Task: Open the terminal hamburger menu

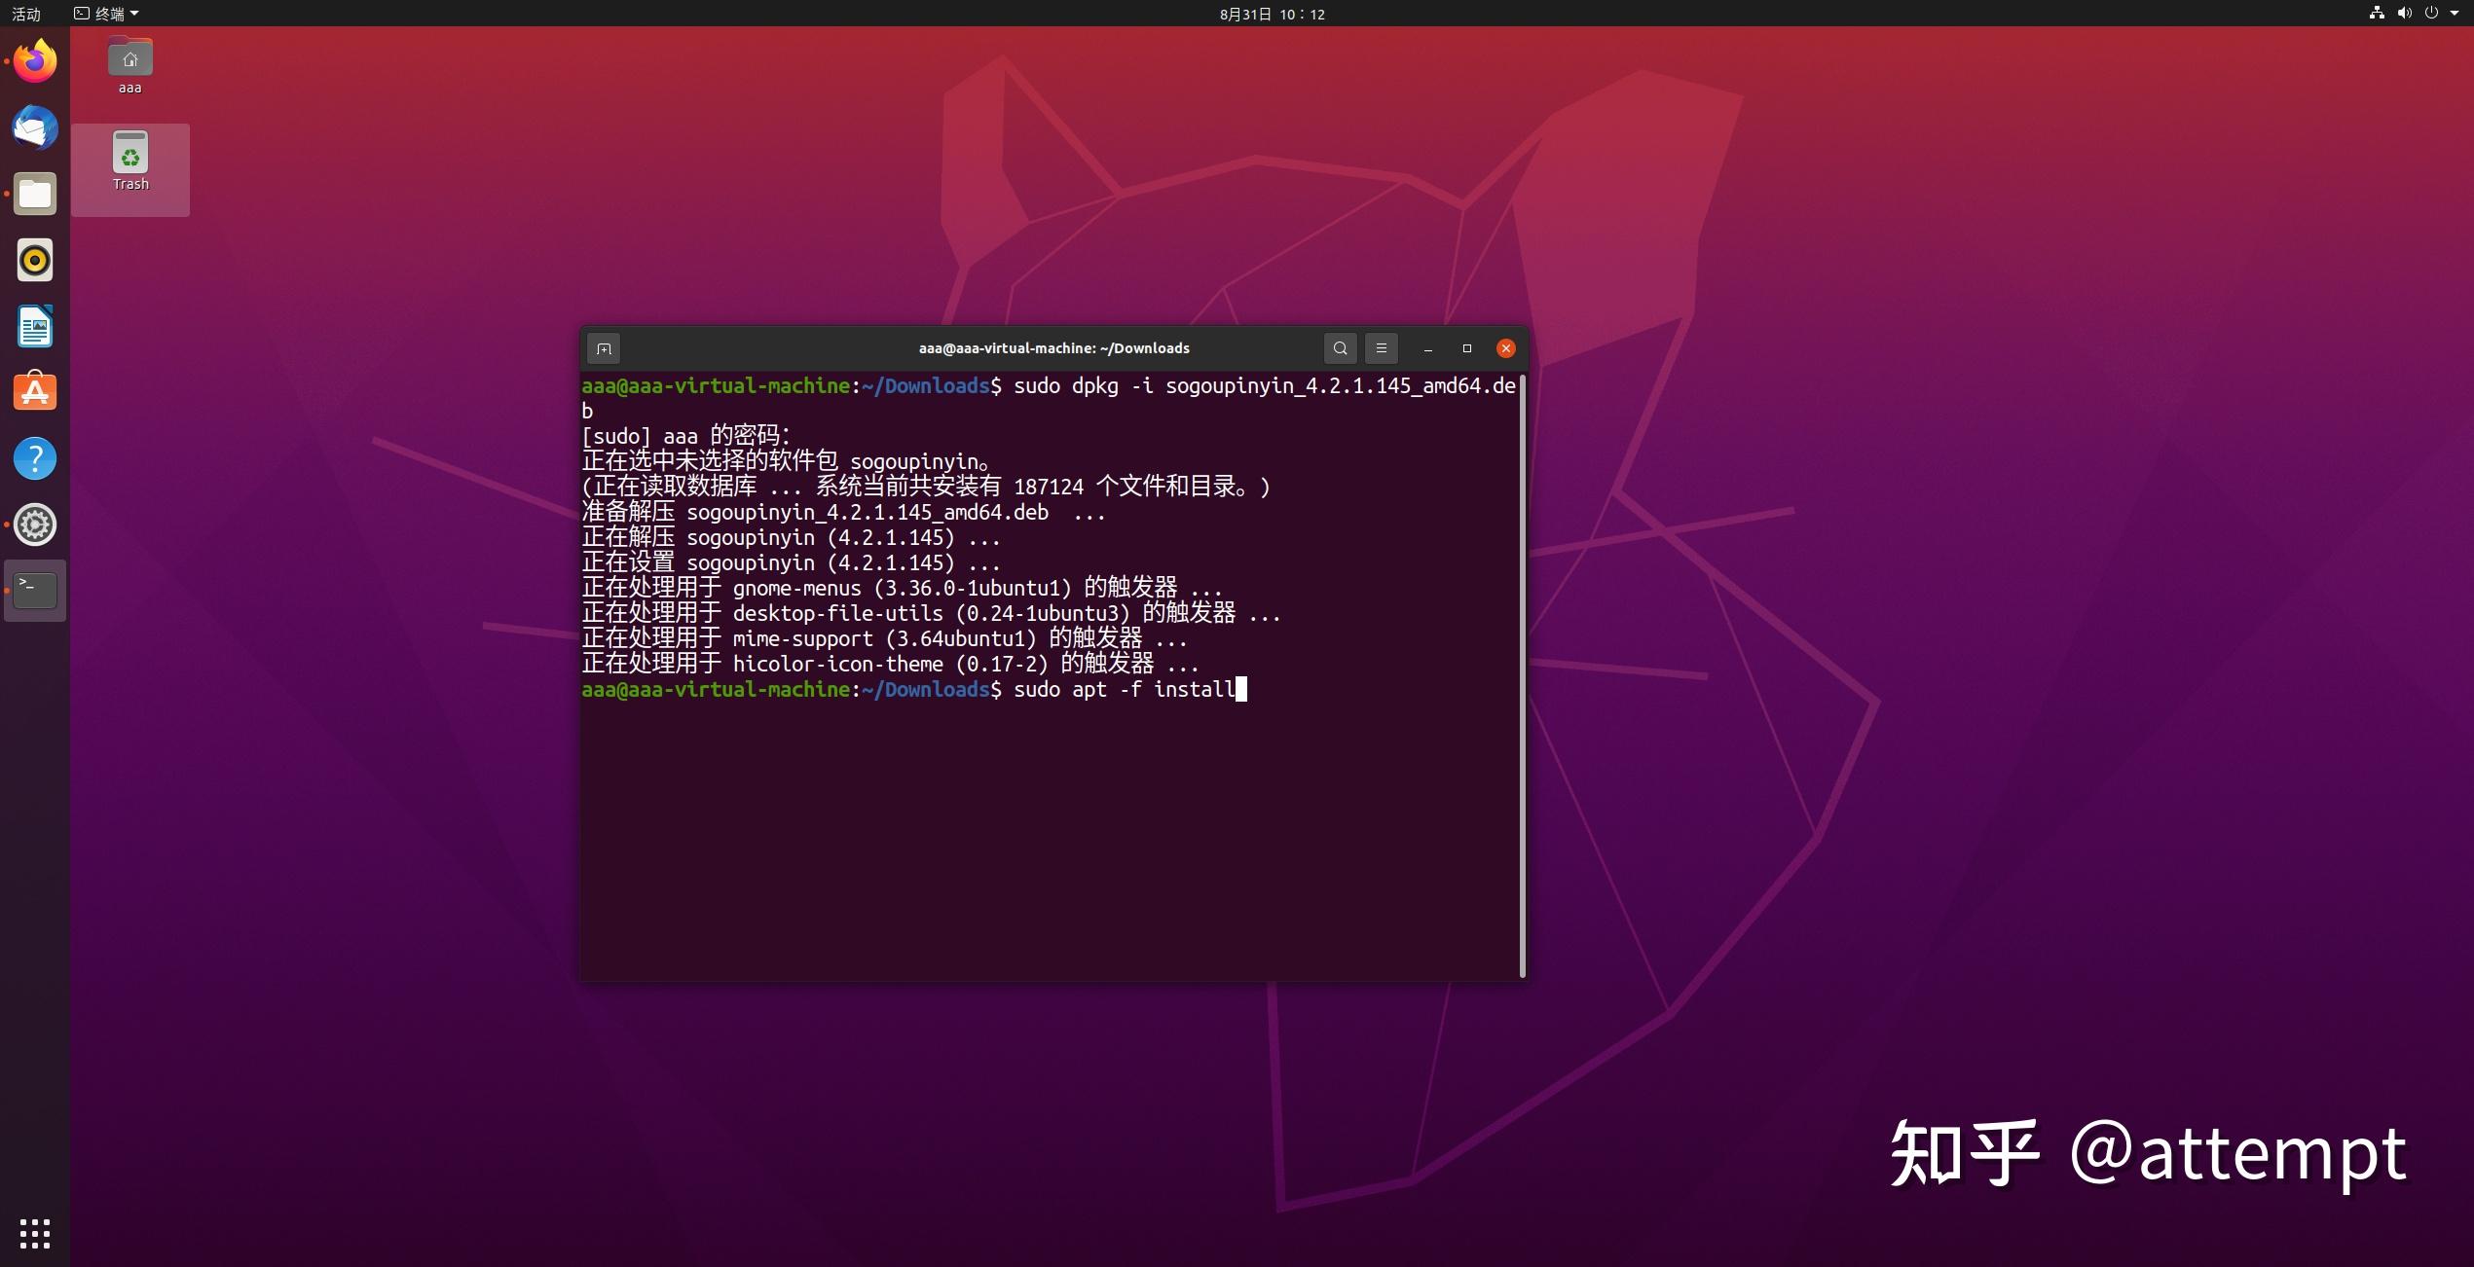Action: (x=1381, y=348)
